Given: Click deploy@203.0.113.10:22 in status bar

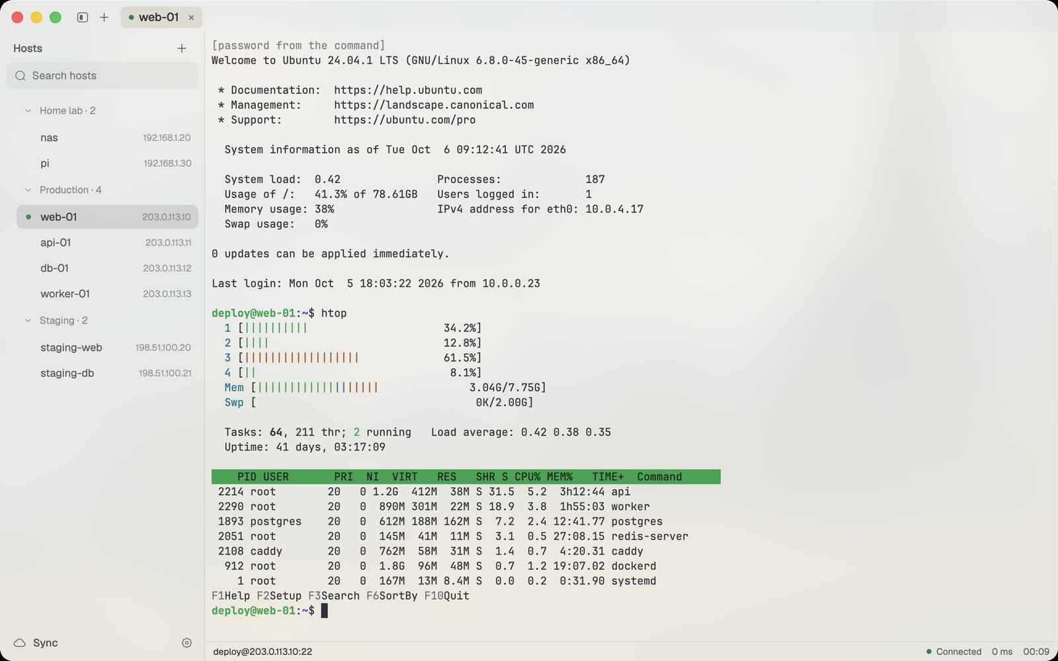Looking at the screenshot, I should 263,652.
